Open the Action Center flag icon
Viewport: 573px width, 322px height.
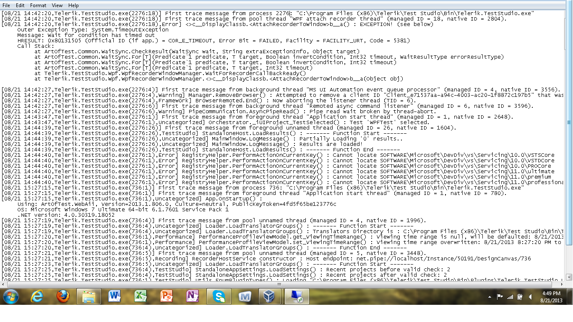click(500, 297)
